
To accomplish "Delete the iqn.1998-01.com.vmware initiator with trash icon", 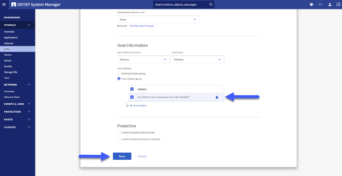I will coord(217,97).
